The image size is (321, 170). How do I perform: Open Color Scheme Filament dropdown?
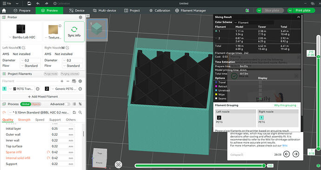click(x=254, y=22)
